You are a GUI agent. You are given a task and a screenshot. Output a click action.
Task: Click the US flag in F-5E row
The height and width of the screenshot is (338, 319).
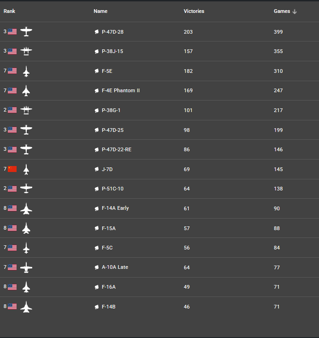pyautogui.click(x=12, y=71)
